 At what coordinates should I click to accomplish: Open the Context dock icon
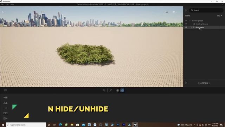(x=6, y=103)
